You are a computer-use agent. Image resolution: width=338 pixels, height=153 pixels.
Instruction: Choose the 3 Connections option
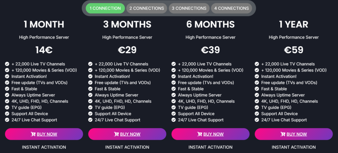click(189, 8)
